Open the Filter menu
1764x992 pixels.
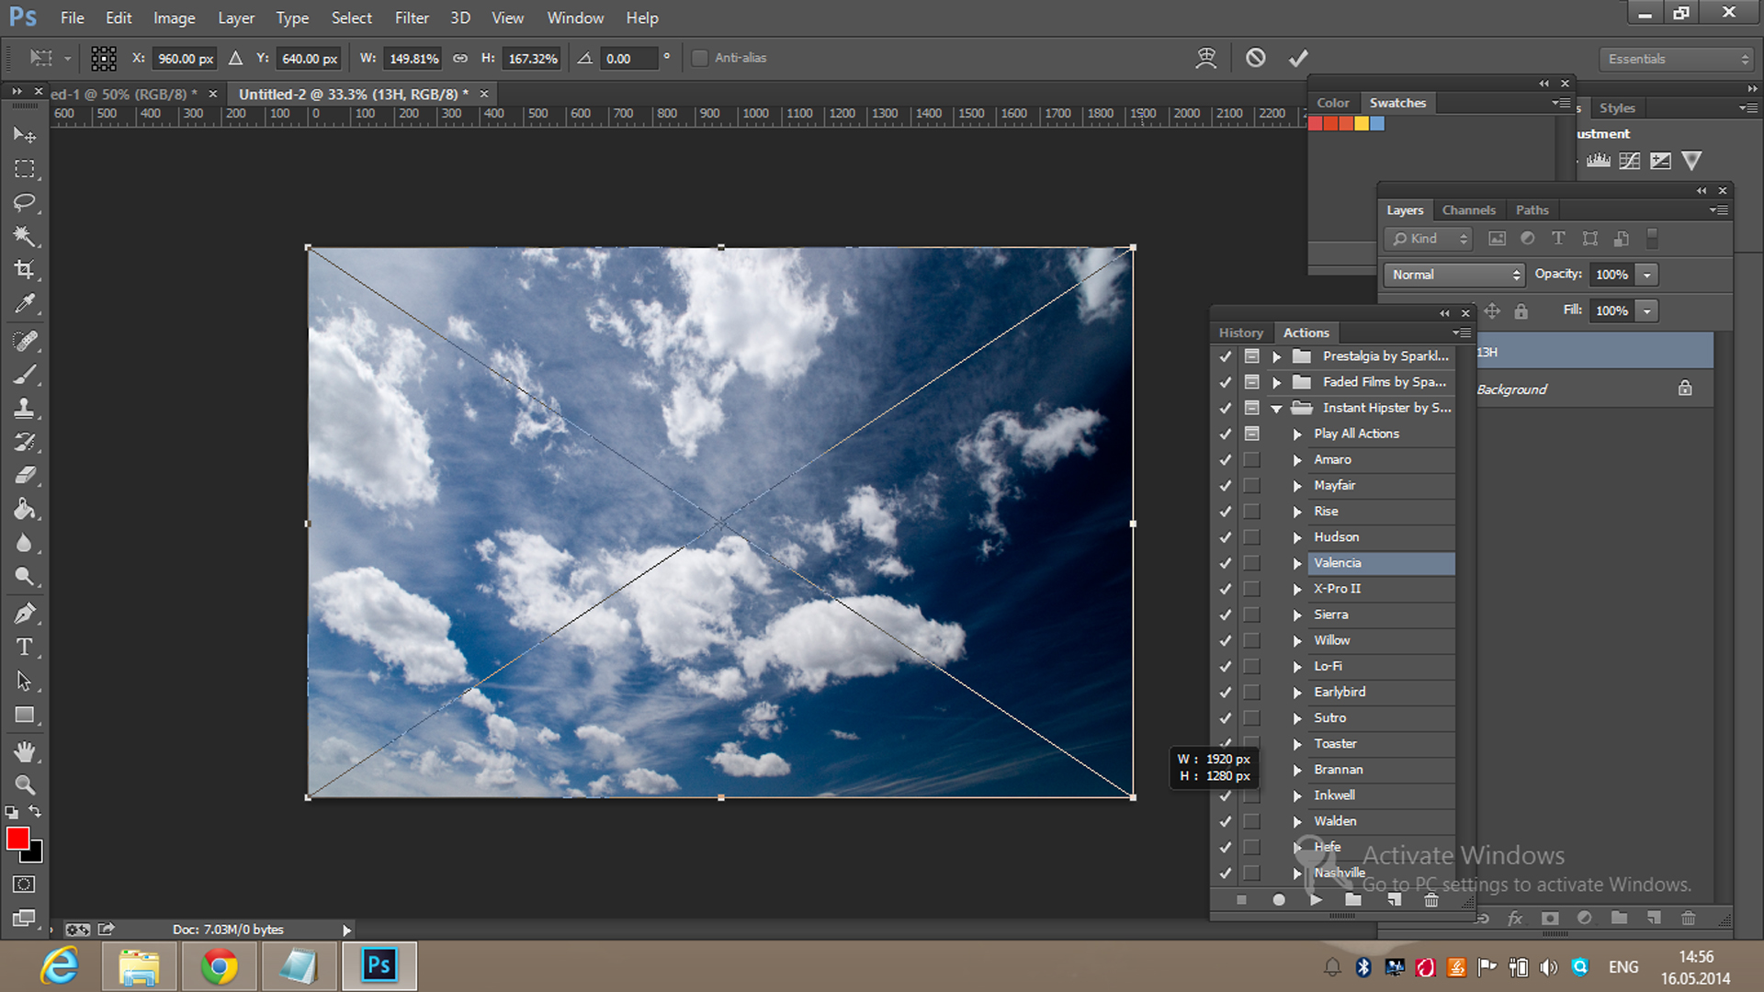tap(412, 17)
